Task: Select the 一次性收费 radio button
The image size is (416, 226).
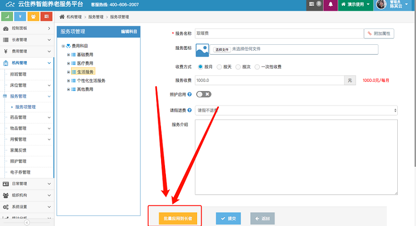Action: coord(257,66)
